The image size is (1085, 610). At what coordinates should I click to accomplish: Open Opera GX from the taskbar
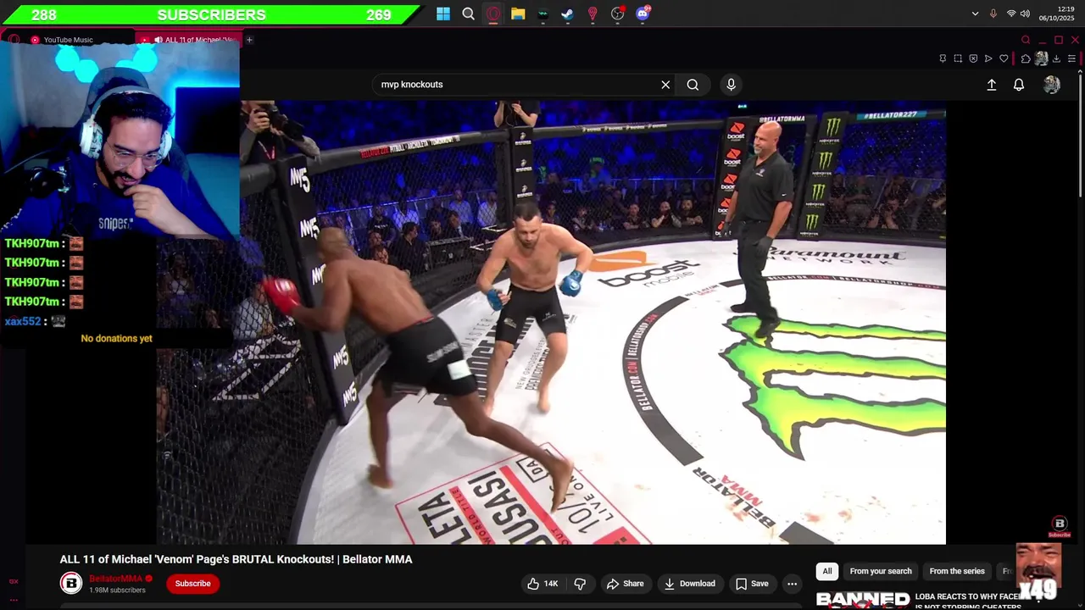493,14
